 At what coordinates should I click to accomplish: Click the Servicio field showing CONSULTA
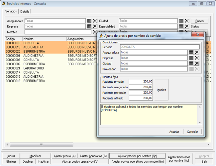pyautogui.click(x=160, y=47)
